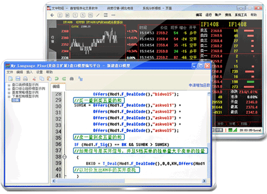Open the 资讯 menu in trading window

coord(228,15)
